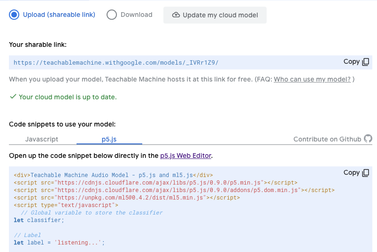Click the p5.dom.min.js script line

point(174,190)
